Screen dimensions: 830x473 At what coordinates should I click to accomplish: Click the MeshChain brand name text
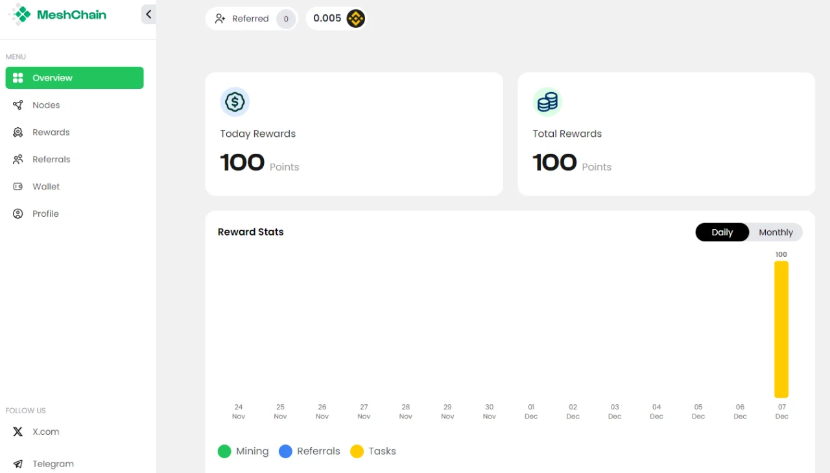[71, 14]
